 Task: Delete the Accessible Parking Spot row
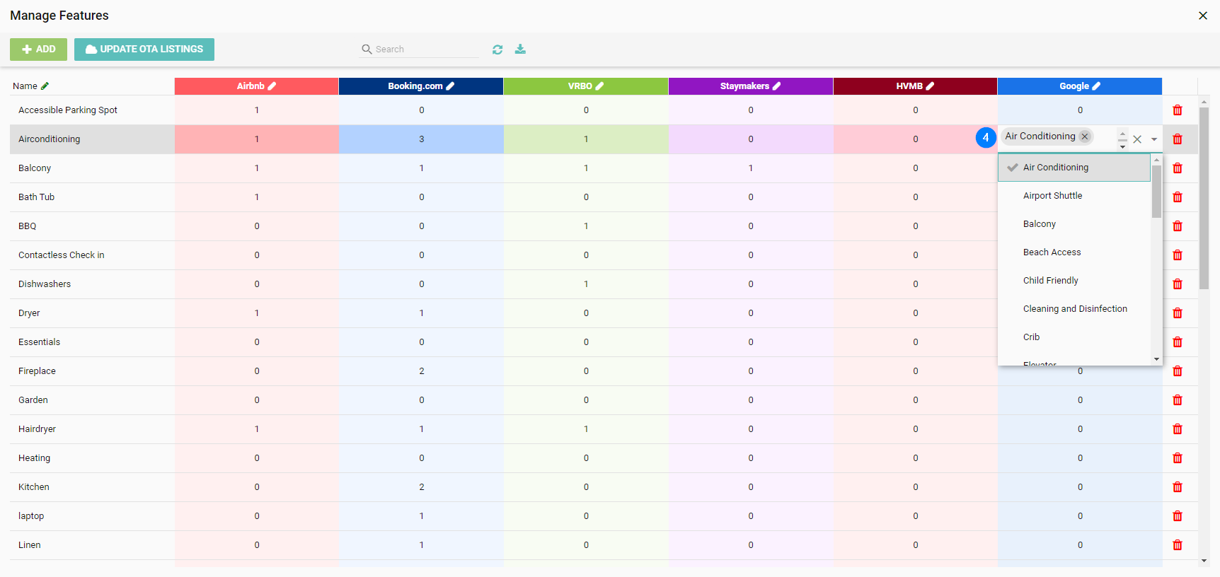click(x=1178, y=110)
